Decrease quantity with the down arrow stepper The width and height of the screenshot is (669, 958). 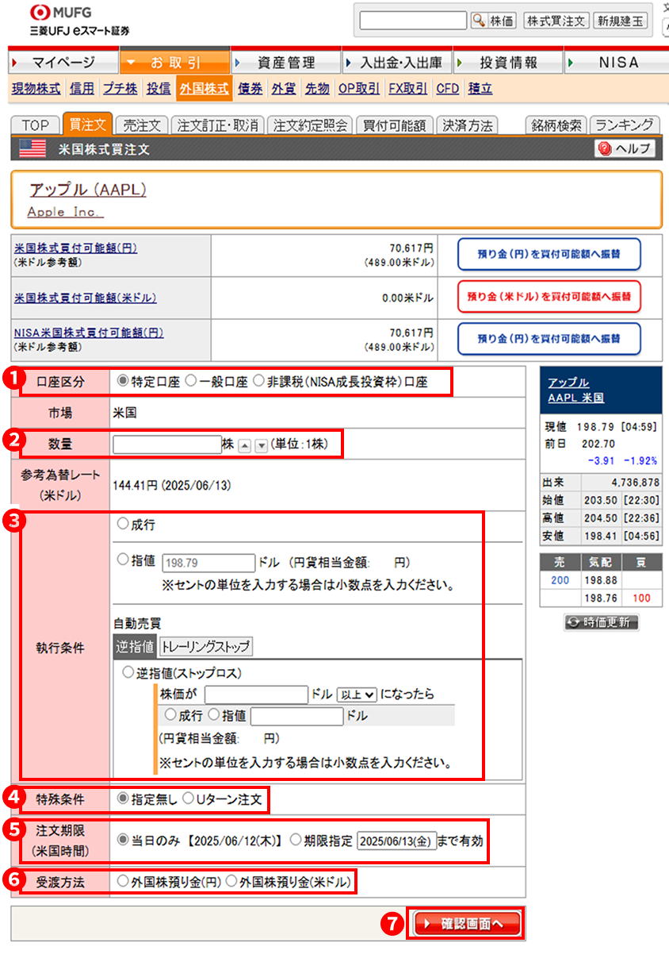[x=261, y=446]
